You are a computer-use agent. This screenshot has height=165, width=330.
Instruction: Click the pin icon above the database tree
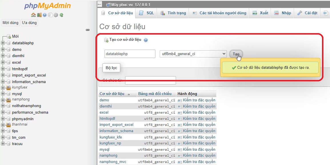coord(87,30)
